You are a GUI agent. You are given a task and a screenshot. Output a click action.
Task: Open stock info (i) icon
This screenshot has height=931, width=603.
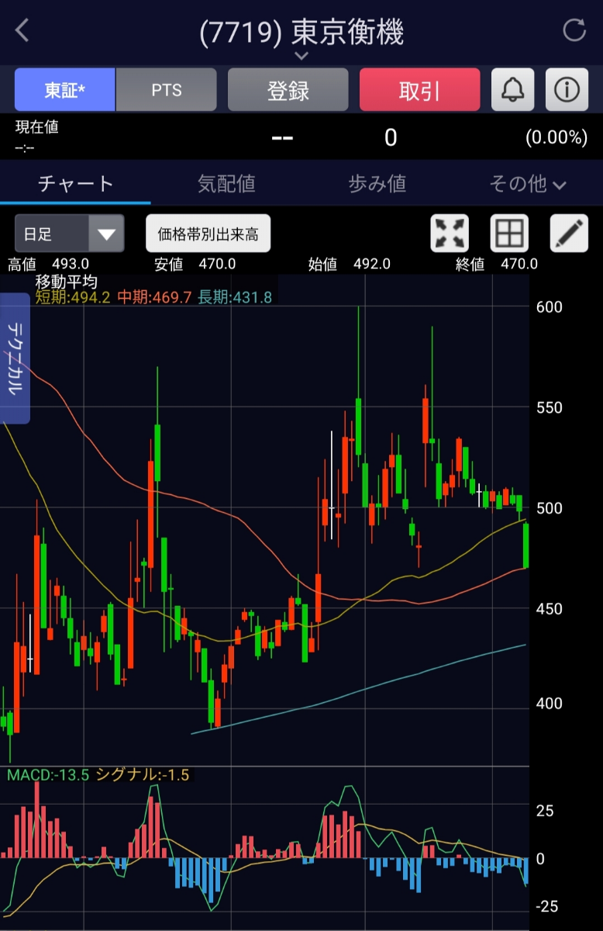[x=567, y=90]
